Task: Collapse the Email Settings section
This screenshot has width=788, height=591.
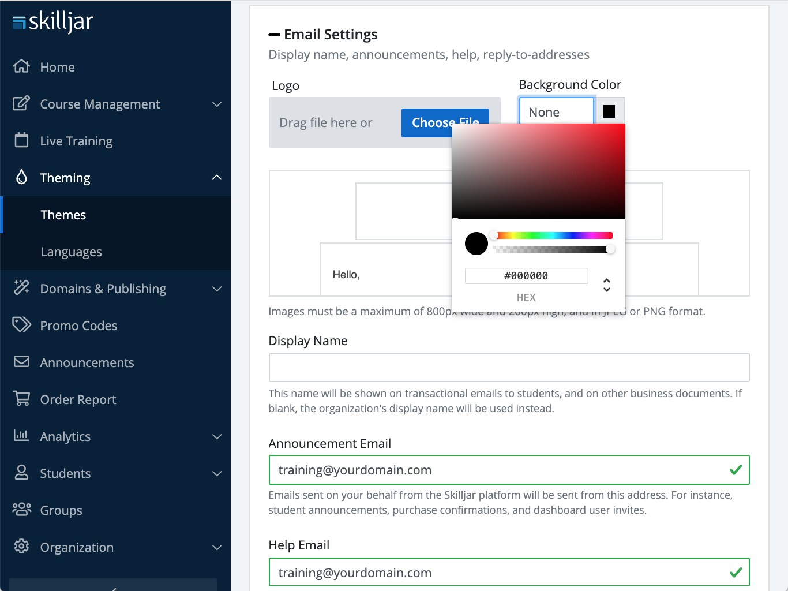Action: 274,35
